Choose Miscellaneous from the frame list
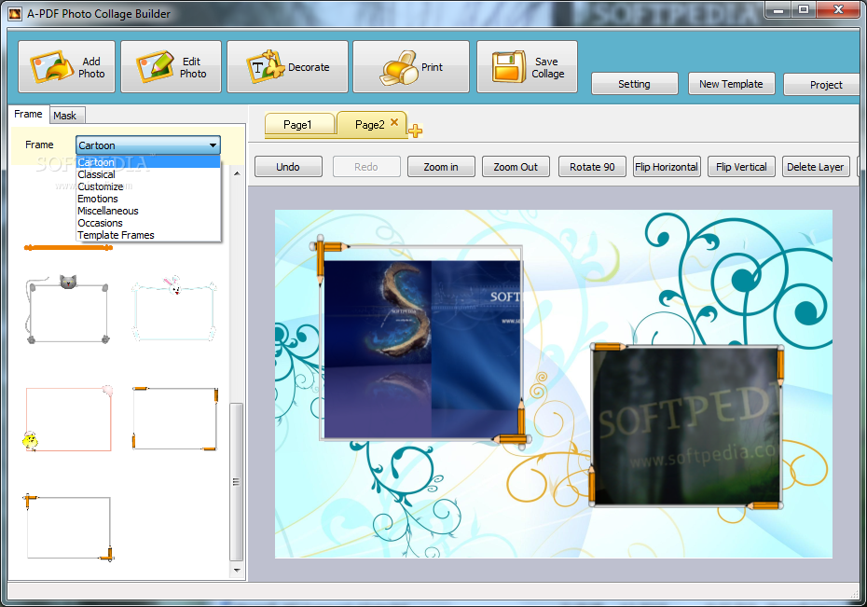Screen dimensions: 867x607 pyautogui.click(x=147, y=211)
